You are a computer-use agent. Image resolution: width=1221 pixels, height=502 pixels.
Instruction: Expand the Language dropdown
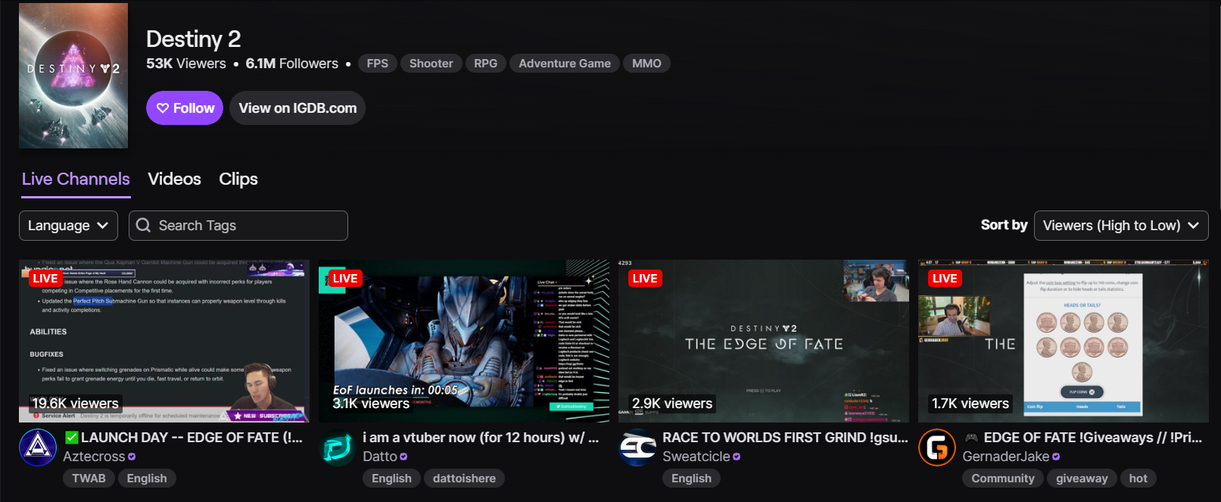pyautogui.click(x=68, y=226)
